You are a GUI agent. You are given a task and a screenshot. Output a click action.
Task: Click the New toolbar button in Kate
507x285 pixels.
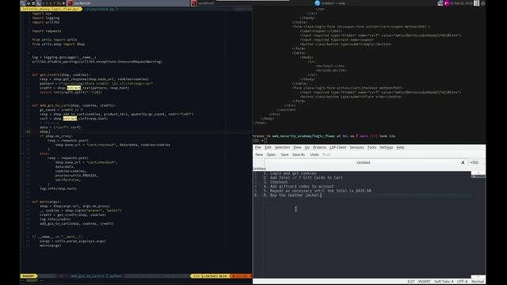259,155
